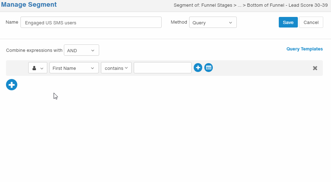Add a new expression with large plus
331x182 pixels.
pos(12,85)
